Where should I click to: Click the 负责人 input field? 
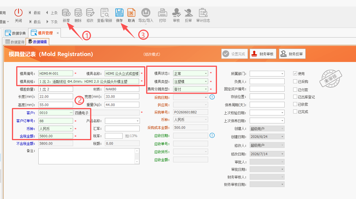pyautogui.click(x=267, y=81)
